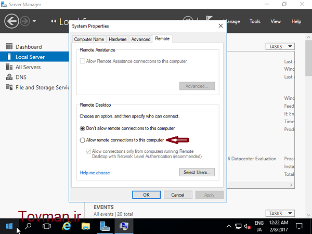Open the Properties TASKS dropdown
This screenshot has height=234, width=312.
tap(280, 47)
